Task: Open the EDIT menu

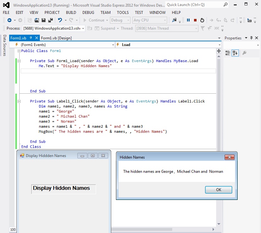Action: point(20,13)
